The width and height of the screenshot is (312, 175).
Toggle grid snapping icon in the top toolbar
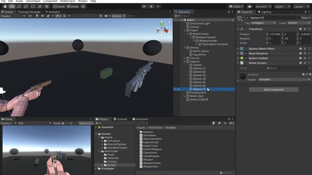83,6
